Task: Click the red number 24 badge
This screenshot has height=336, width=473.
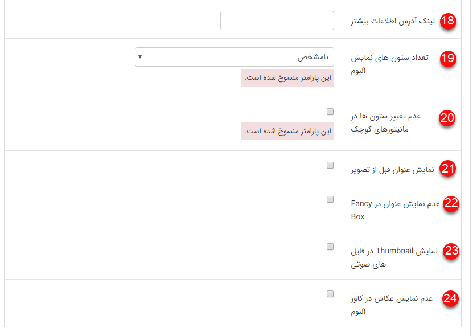Action: coord(450,299)
